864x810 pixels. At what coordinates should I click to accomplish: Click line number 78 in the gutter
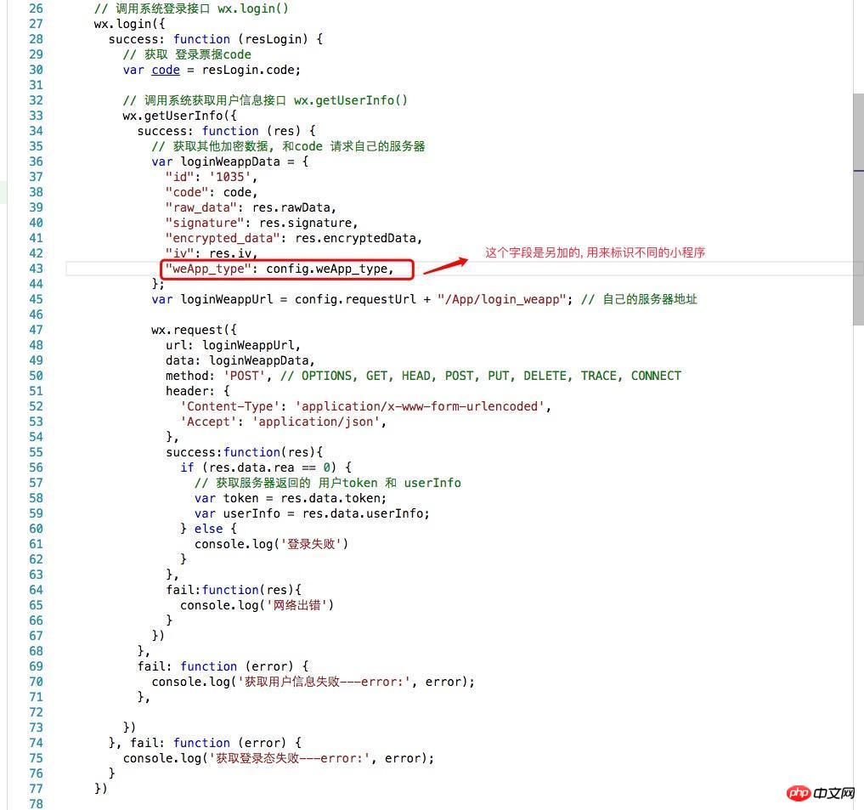35,804
